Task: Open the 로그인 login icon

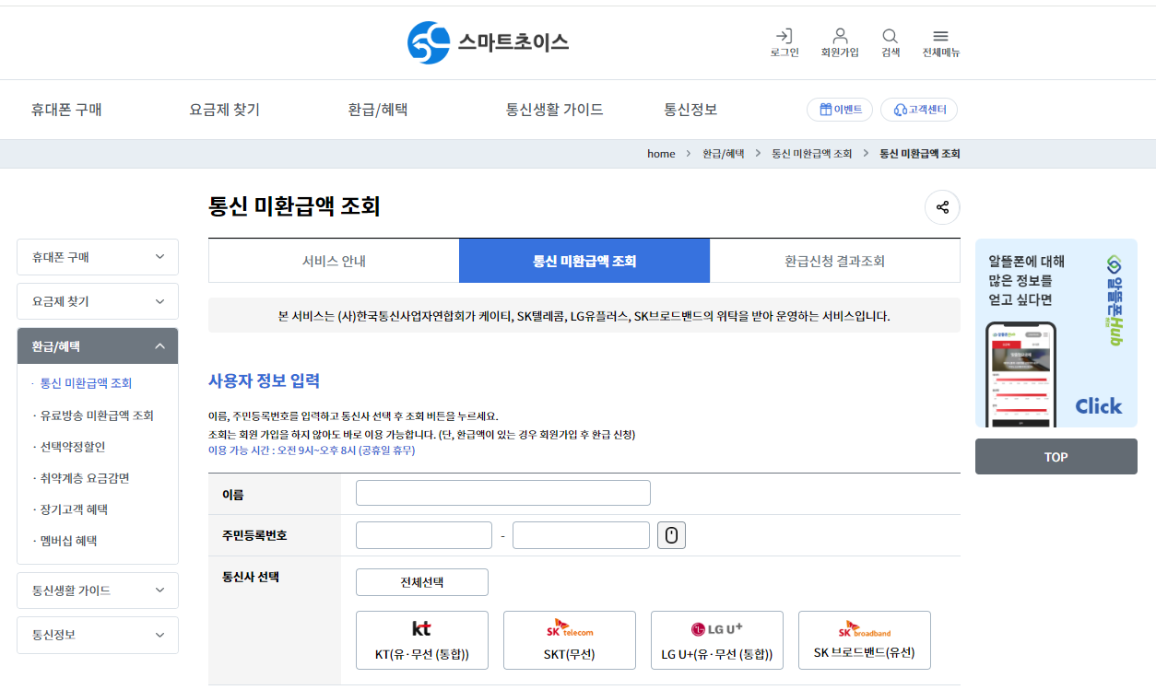Action: click(x=784, y=42)
